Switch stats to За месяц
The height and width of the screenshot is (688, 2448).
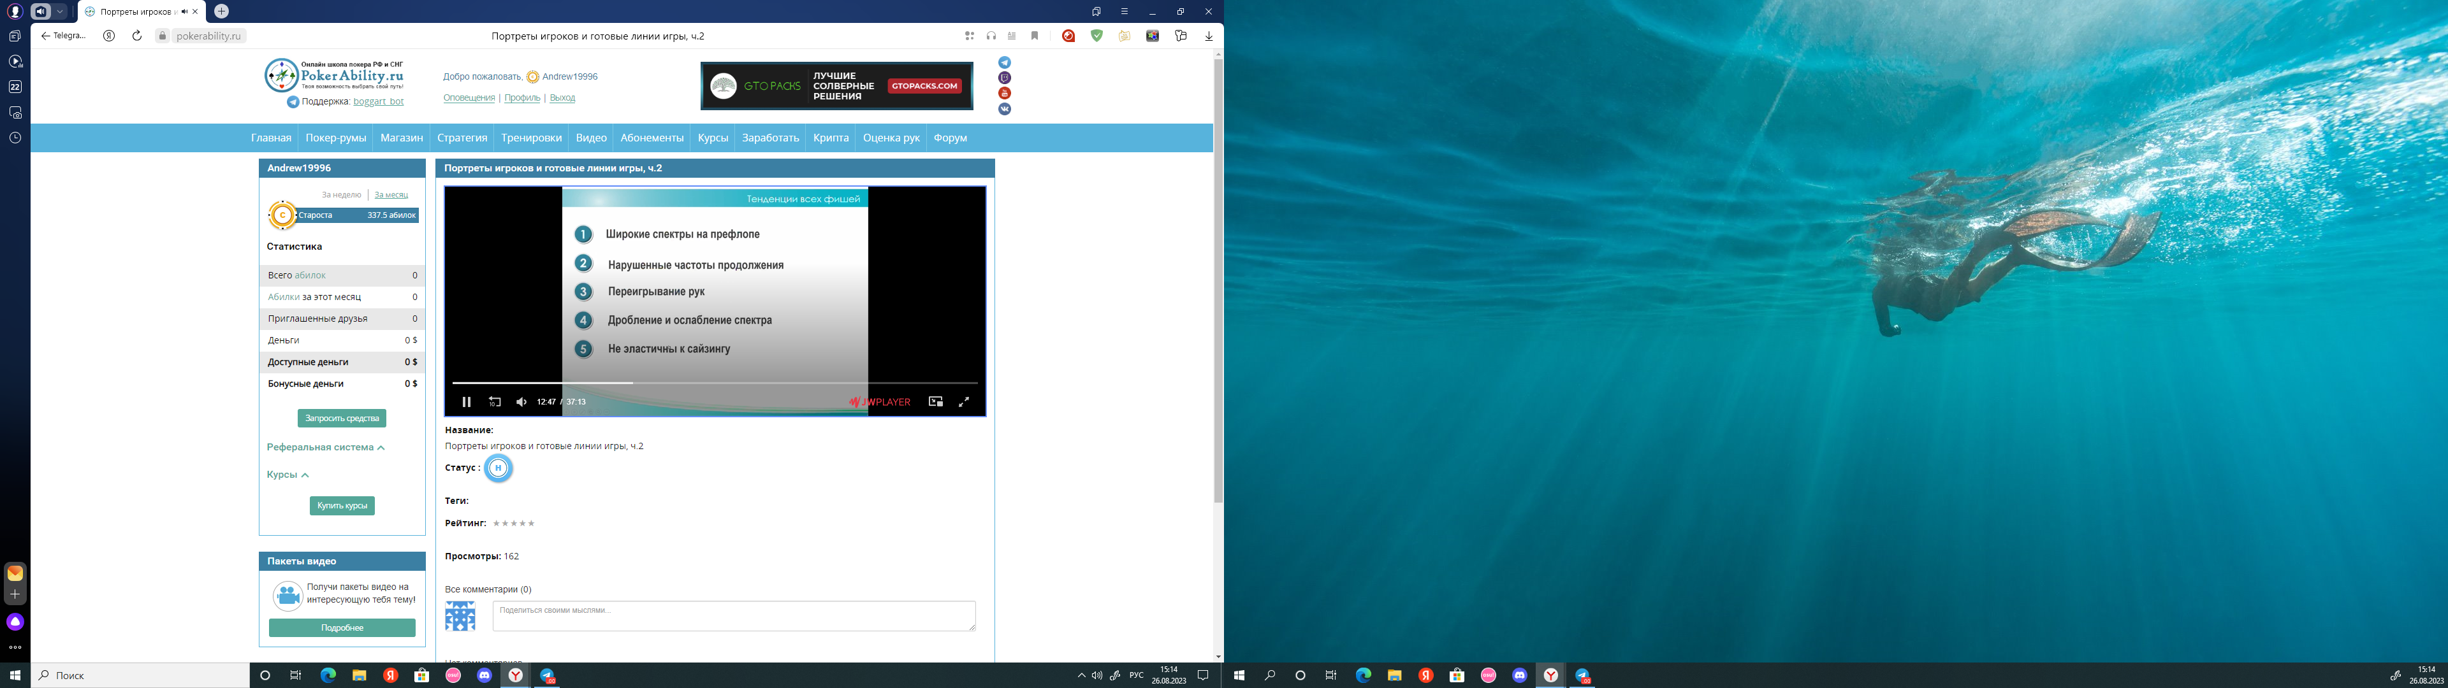[x=391, y=195]
